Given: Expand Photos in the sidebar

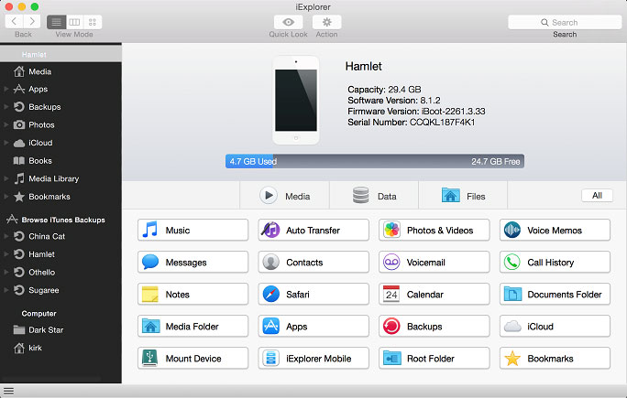Looking at the screenshot, I should [6, 124].
